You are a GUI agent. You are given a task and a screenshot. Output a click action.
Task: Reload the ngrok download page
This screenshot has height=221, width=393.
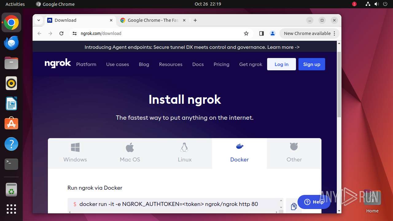[61, 33]
